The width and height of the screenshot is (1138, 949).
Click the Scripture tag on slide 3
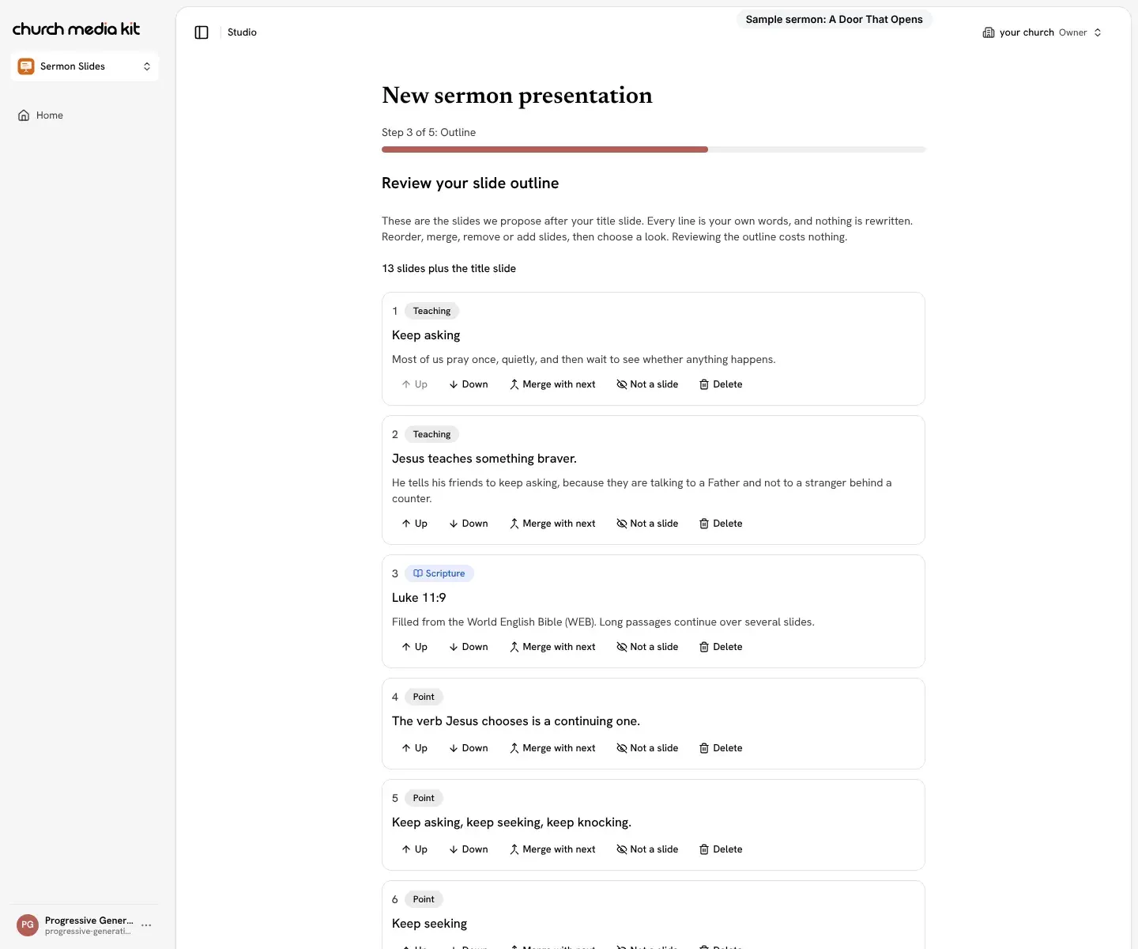pyautogui.click(x=439, y=573)
